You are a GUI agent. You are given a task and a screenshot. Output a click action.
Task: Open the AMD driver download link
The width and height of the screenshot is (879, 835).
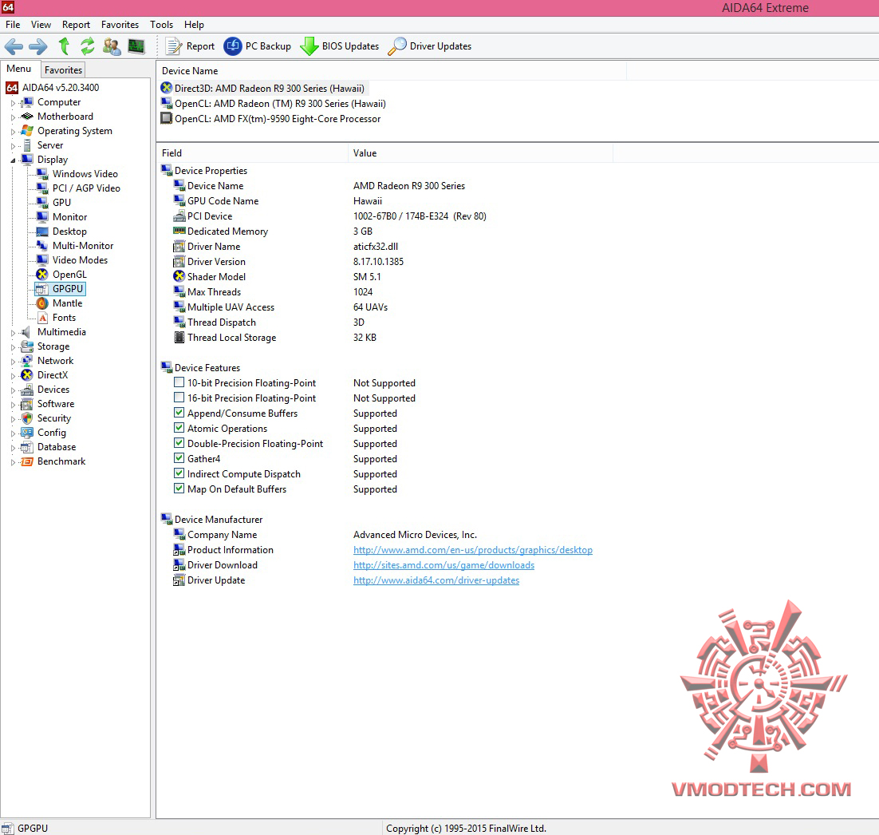pyautogui.click(x=443, y=565)
